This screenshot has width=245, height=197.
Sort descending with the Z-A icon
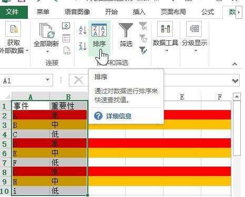point(83,46)
